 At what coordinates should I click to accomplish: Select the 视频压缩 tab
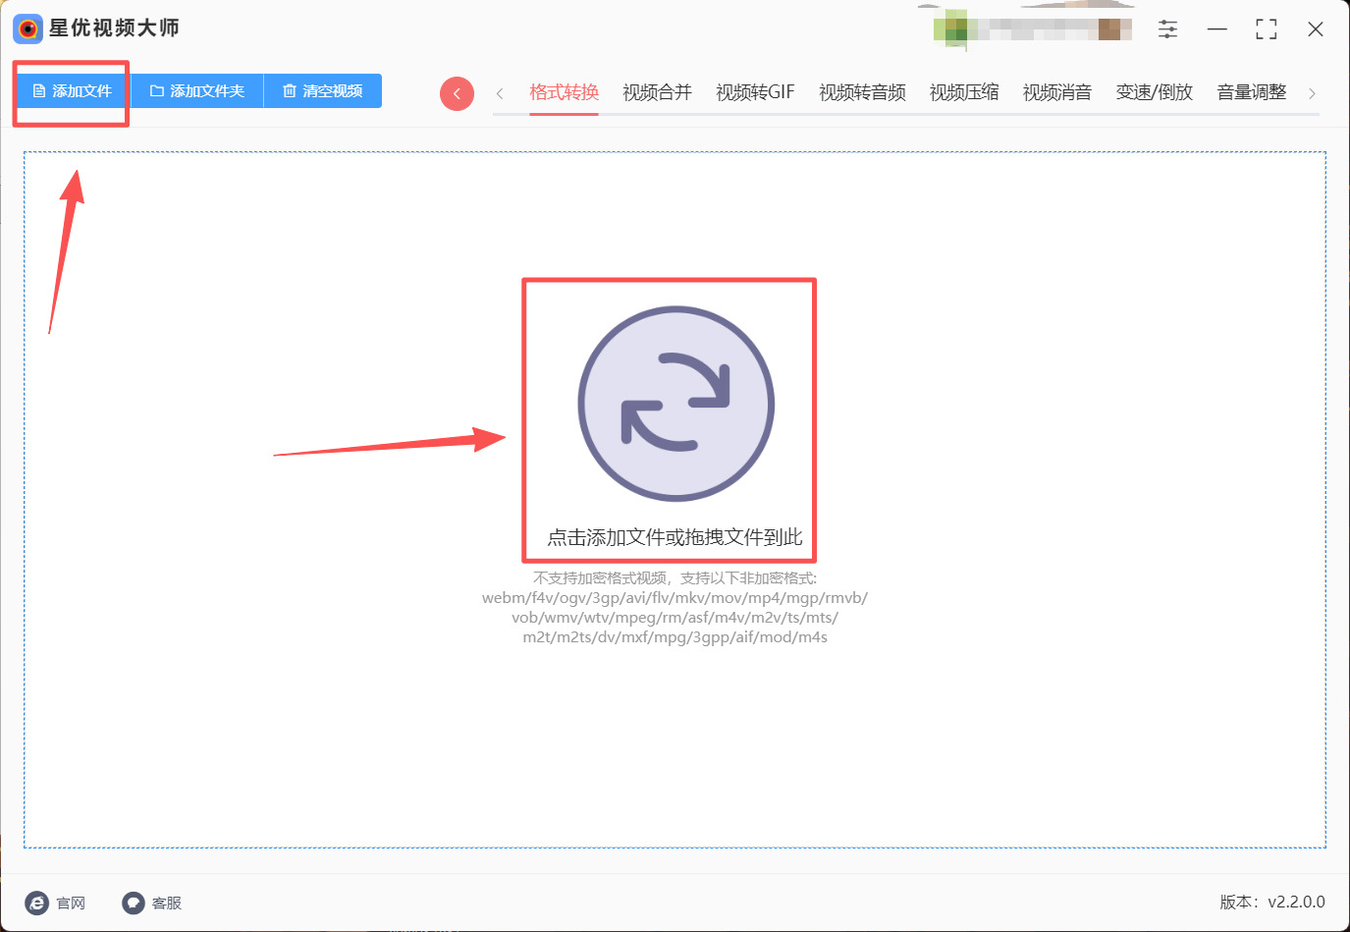pyautogui.click(x=964, y=92)
